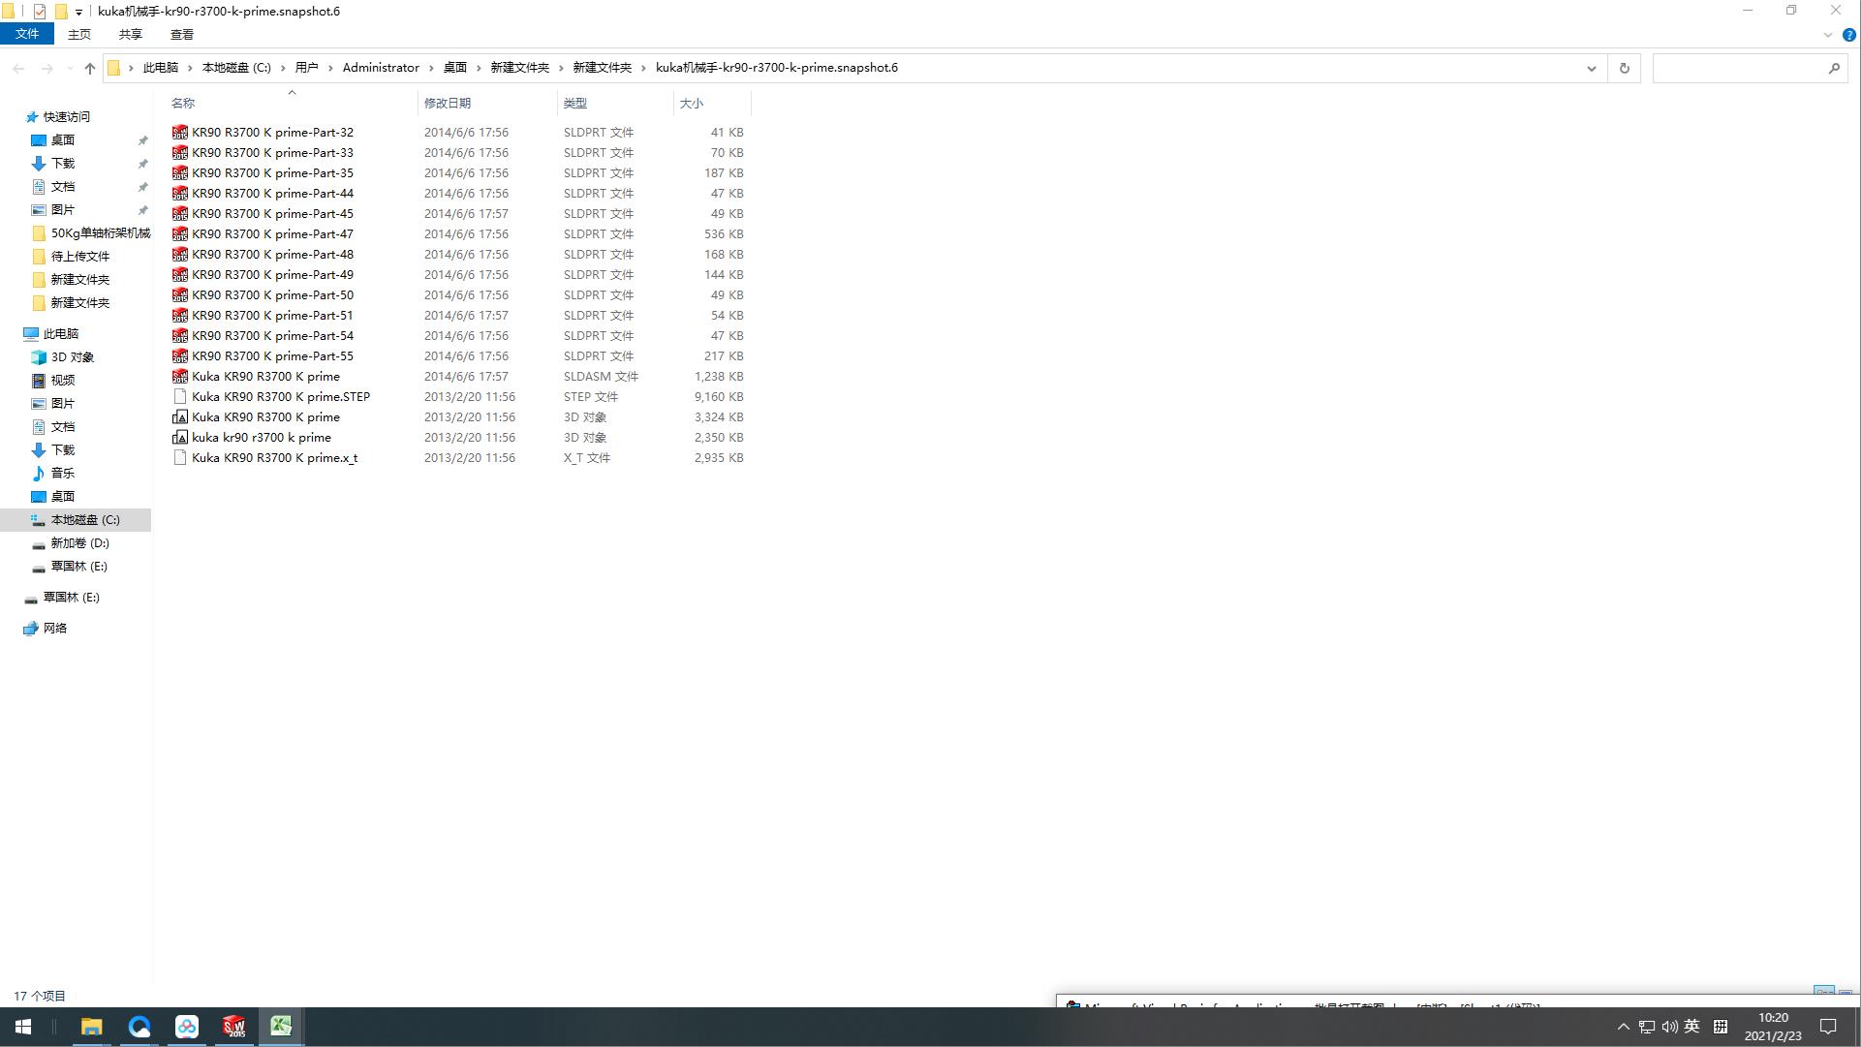
Task: Click the Up one level arrow
Action: point(90,68)
